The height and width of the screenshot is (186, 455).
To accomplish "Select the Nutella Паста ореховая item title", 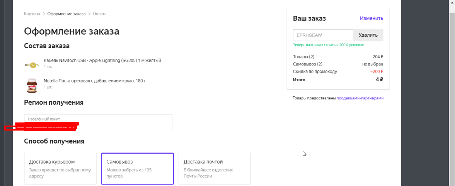I will (x=95, y=80).
